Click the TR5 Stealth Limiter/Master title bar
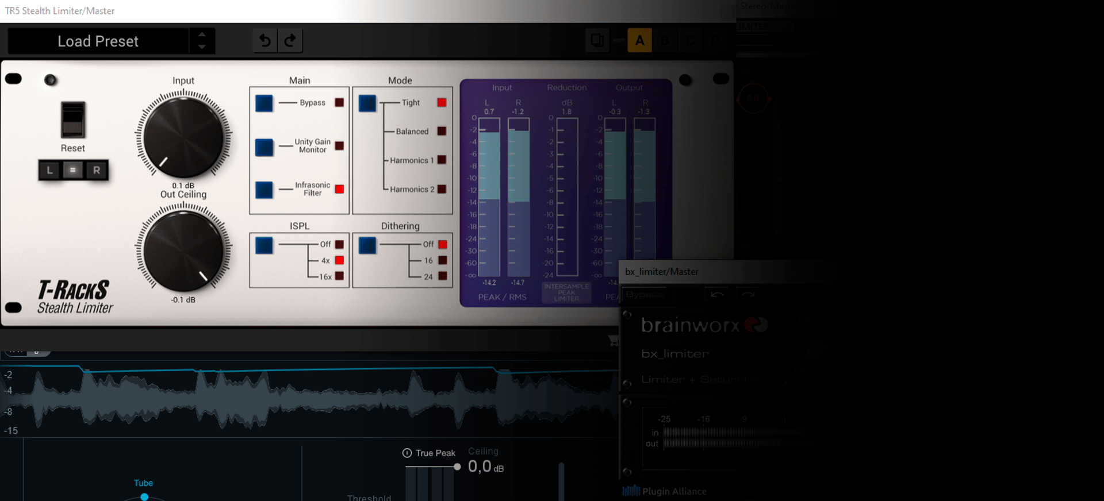 [x=368, y=11]
